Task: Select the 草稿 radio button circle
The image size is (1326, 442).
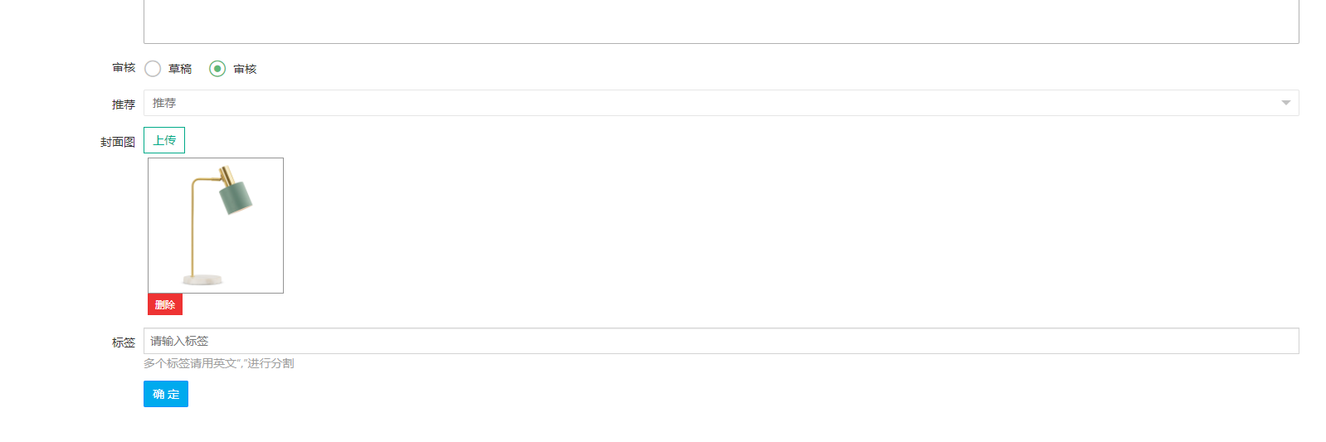Action: pyautogui.click(x=153, y=69)
